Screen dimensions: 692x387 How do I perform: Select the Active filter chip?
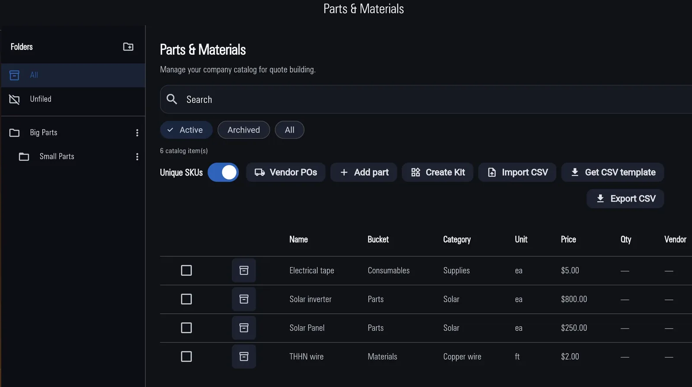186,130
